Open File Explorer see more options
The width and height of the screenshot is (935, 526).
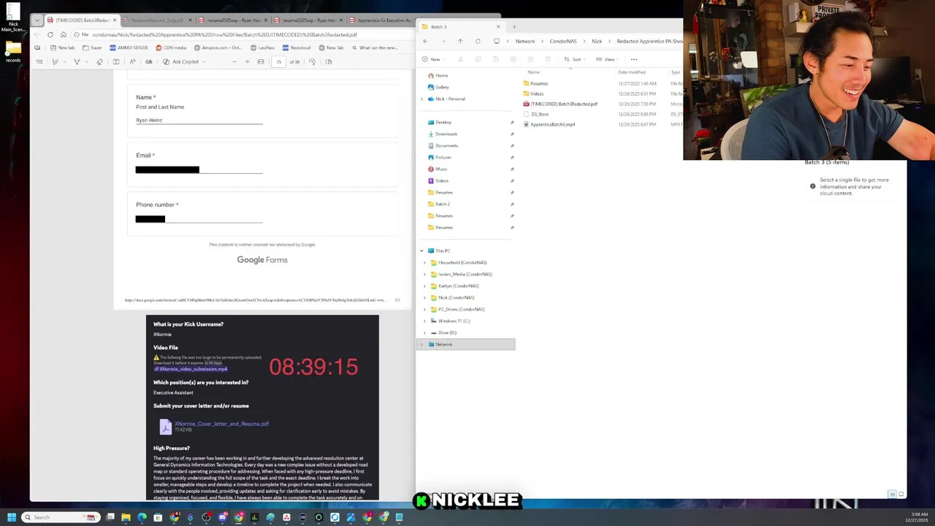(633, 59)
